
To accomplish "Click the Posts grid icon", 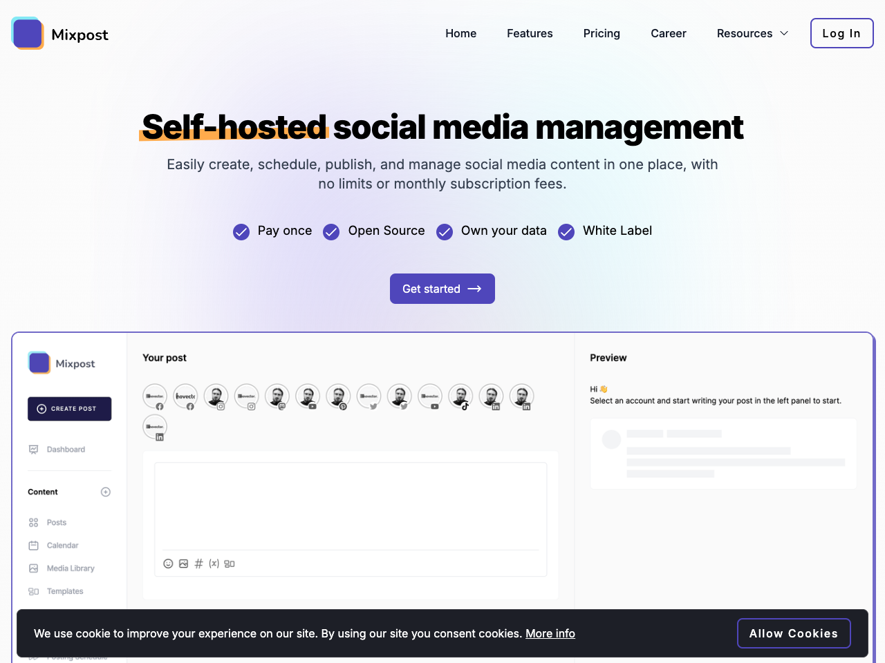I will [x=33, y=523].
